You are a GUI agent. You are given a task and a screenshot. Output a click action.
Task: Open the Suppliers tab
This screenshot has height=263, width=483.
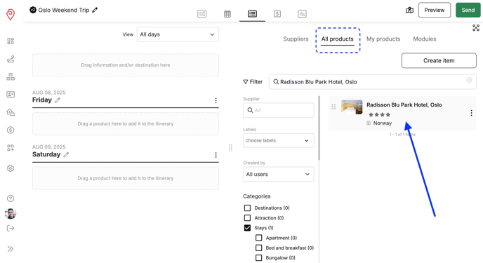296,39
